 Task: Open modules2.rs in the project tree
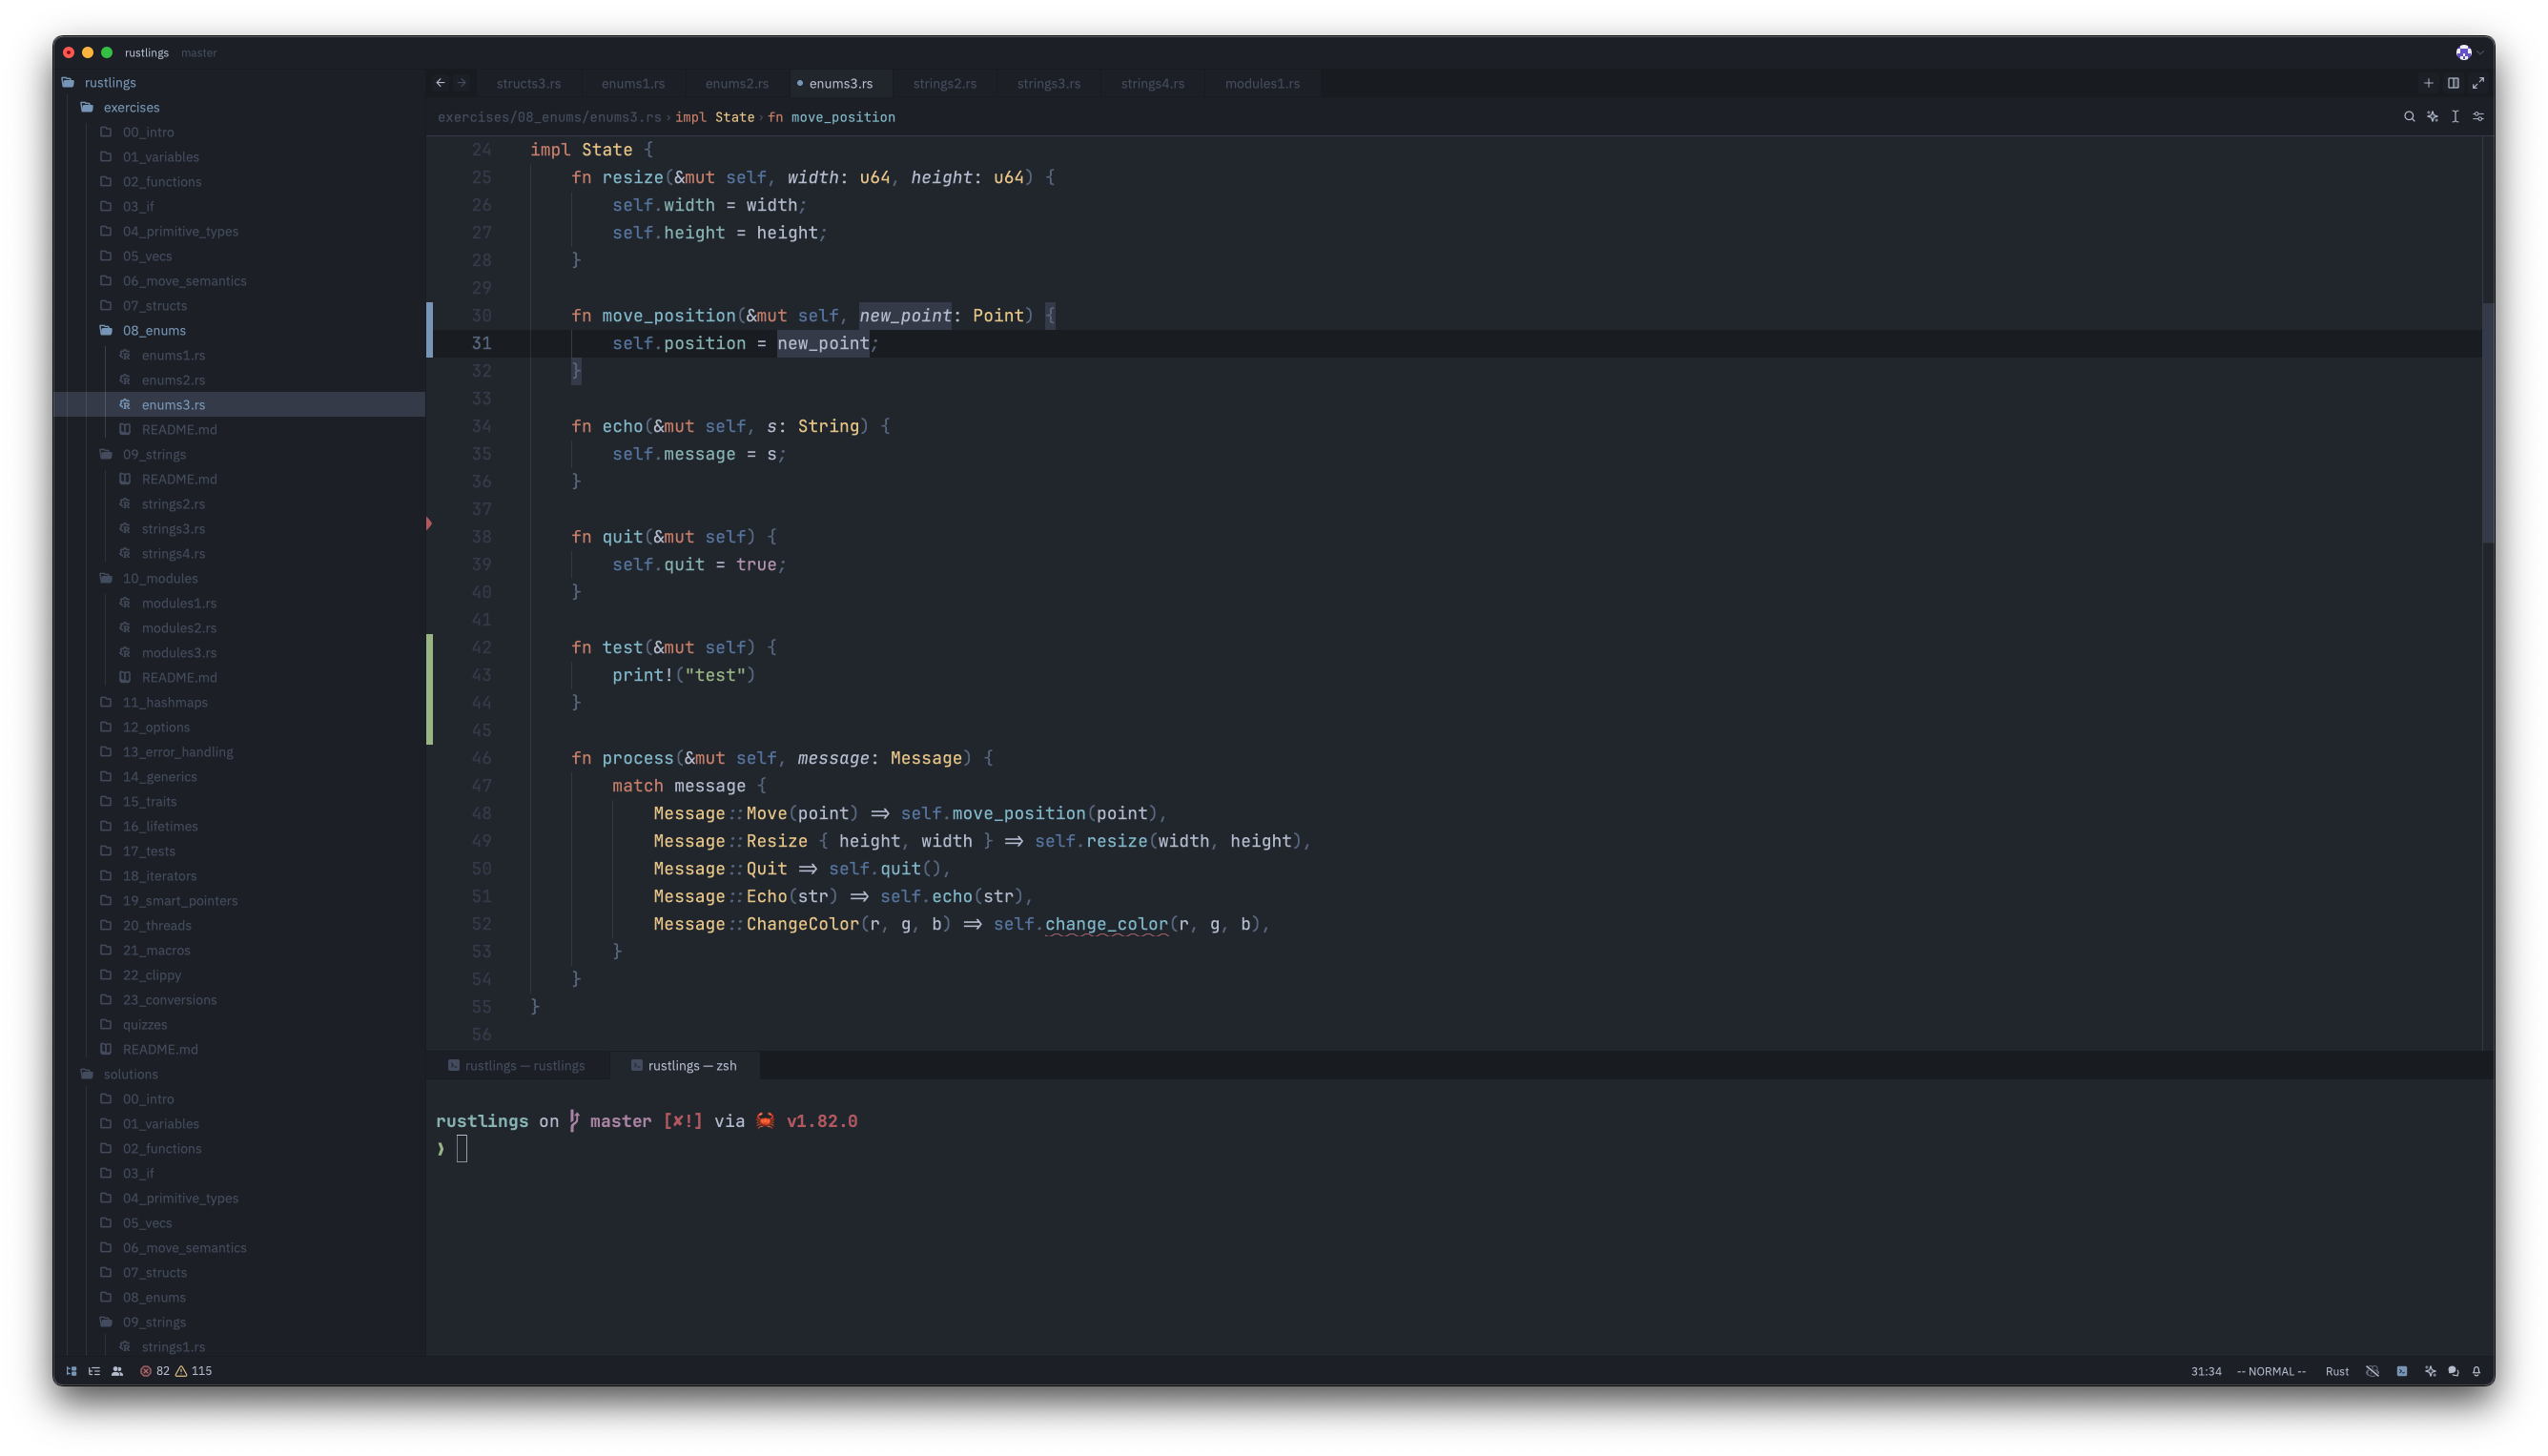[179, 628]
